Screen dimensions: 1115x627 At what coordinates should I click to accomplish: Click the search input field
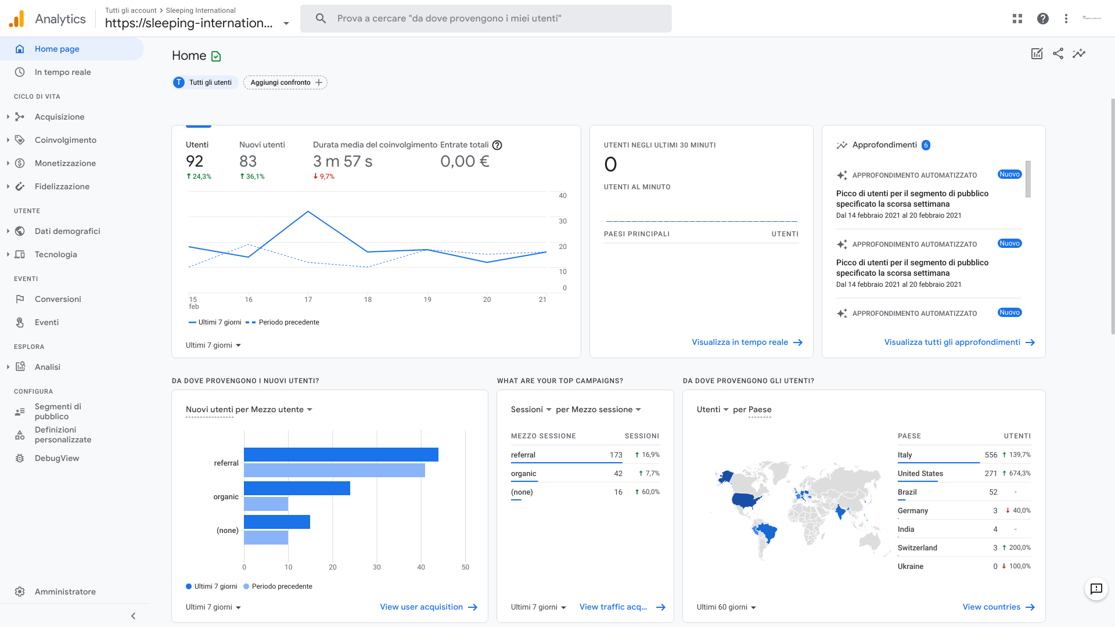486,19
